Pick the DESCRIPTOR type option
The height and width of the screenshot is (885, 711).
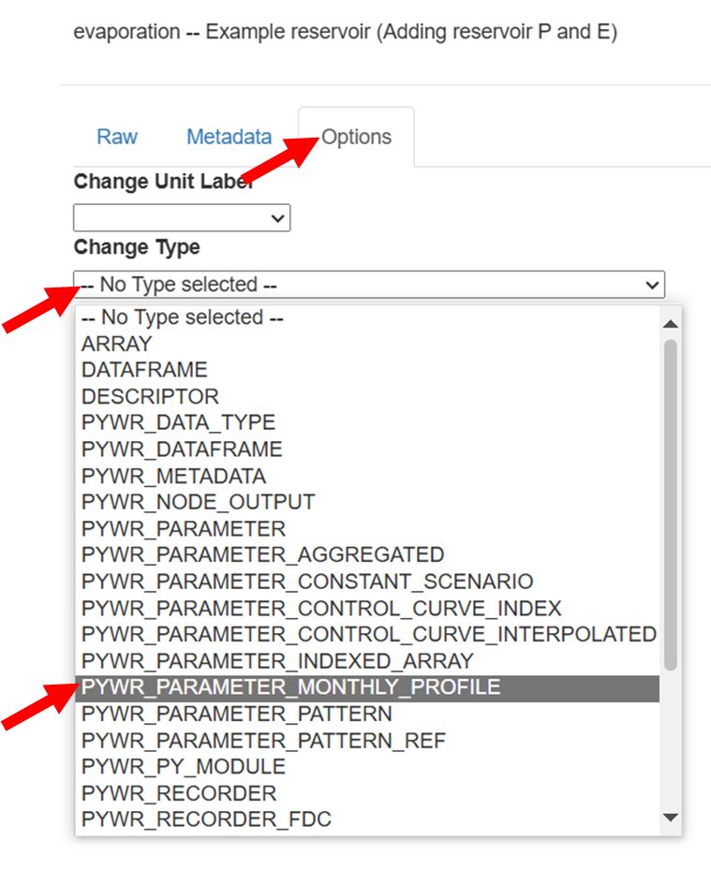pyautogui.click(x=150, y=396)
